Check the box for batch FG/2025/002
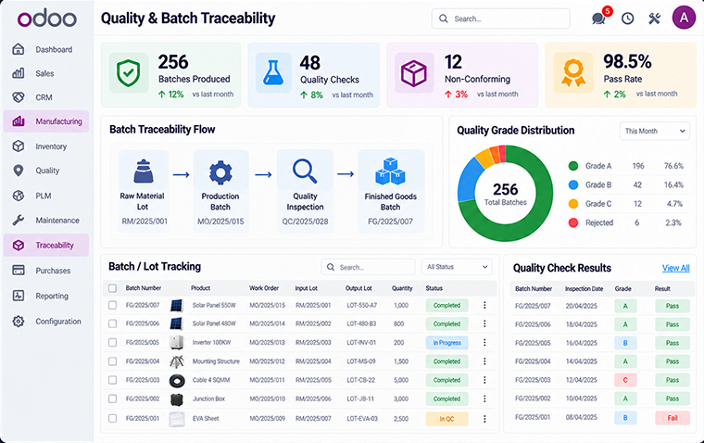The width and height of the screenshot is (704, 443). coord(112,399)
